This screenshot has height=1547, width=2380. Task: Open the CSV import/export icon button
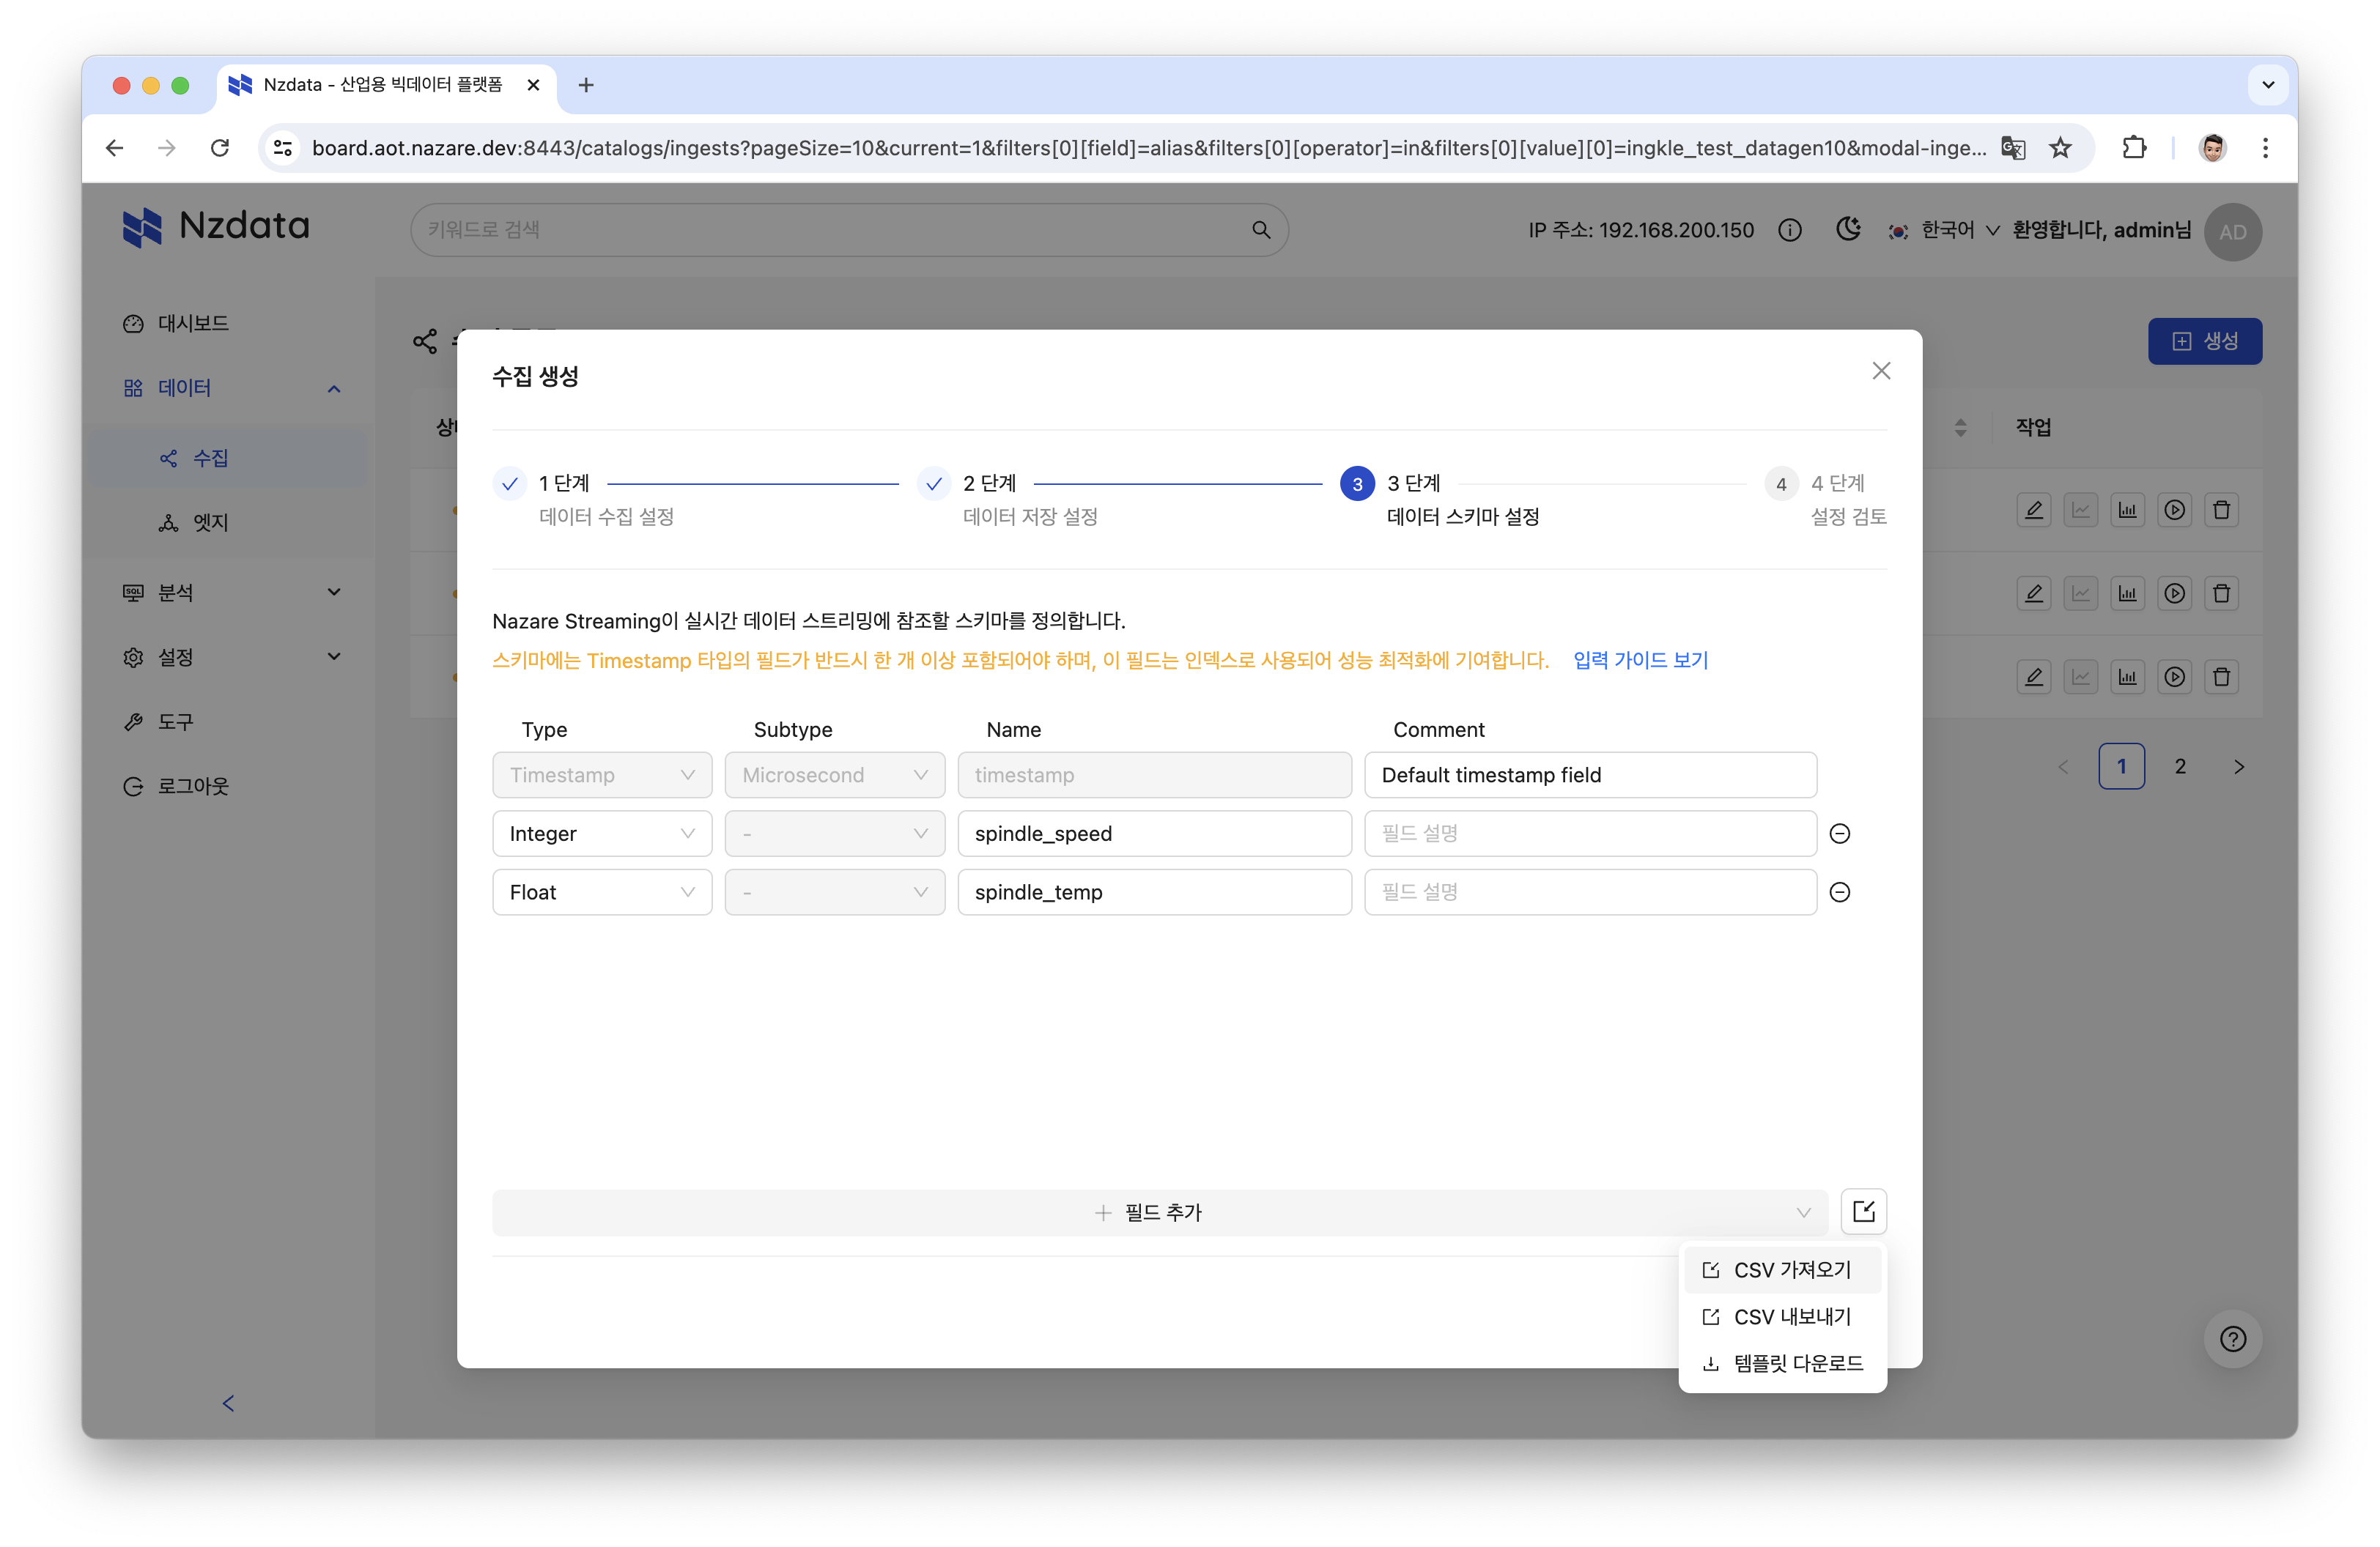(x=1863, y=1212)
